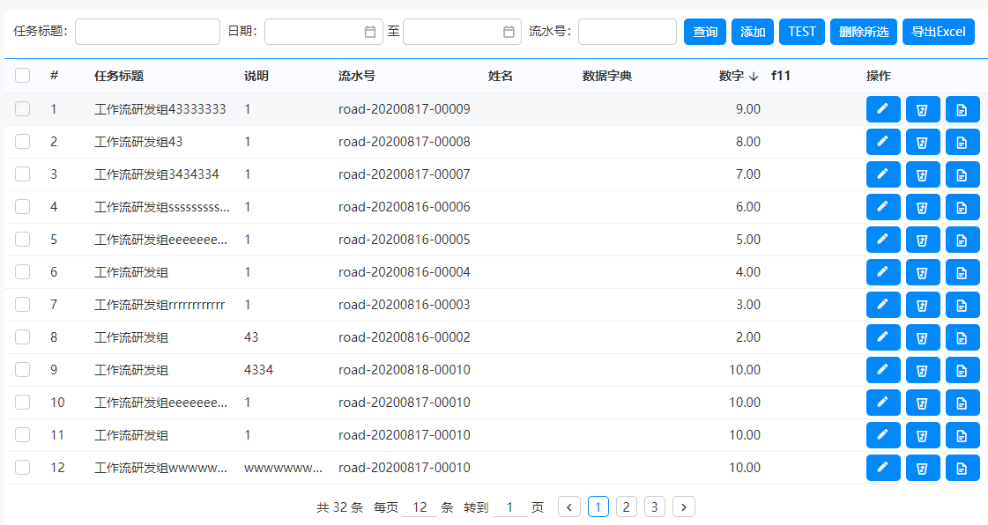Screen dimensions: 988x525
Task: Select page 1 in pagination
Action: [x=598, y=507]
